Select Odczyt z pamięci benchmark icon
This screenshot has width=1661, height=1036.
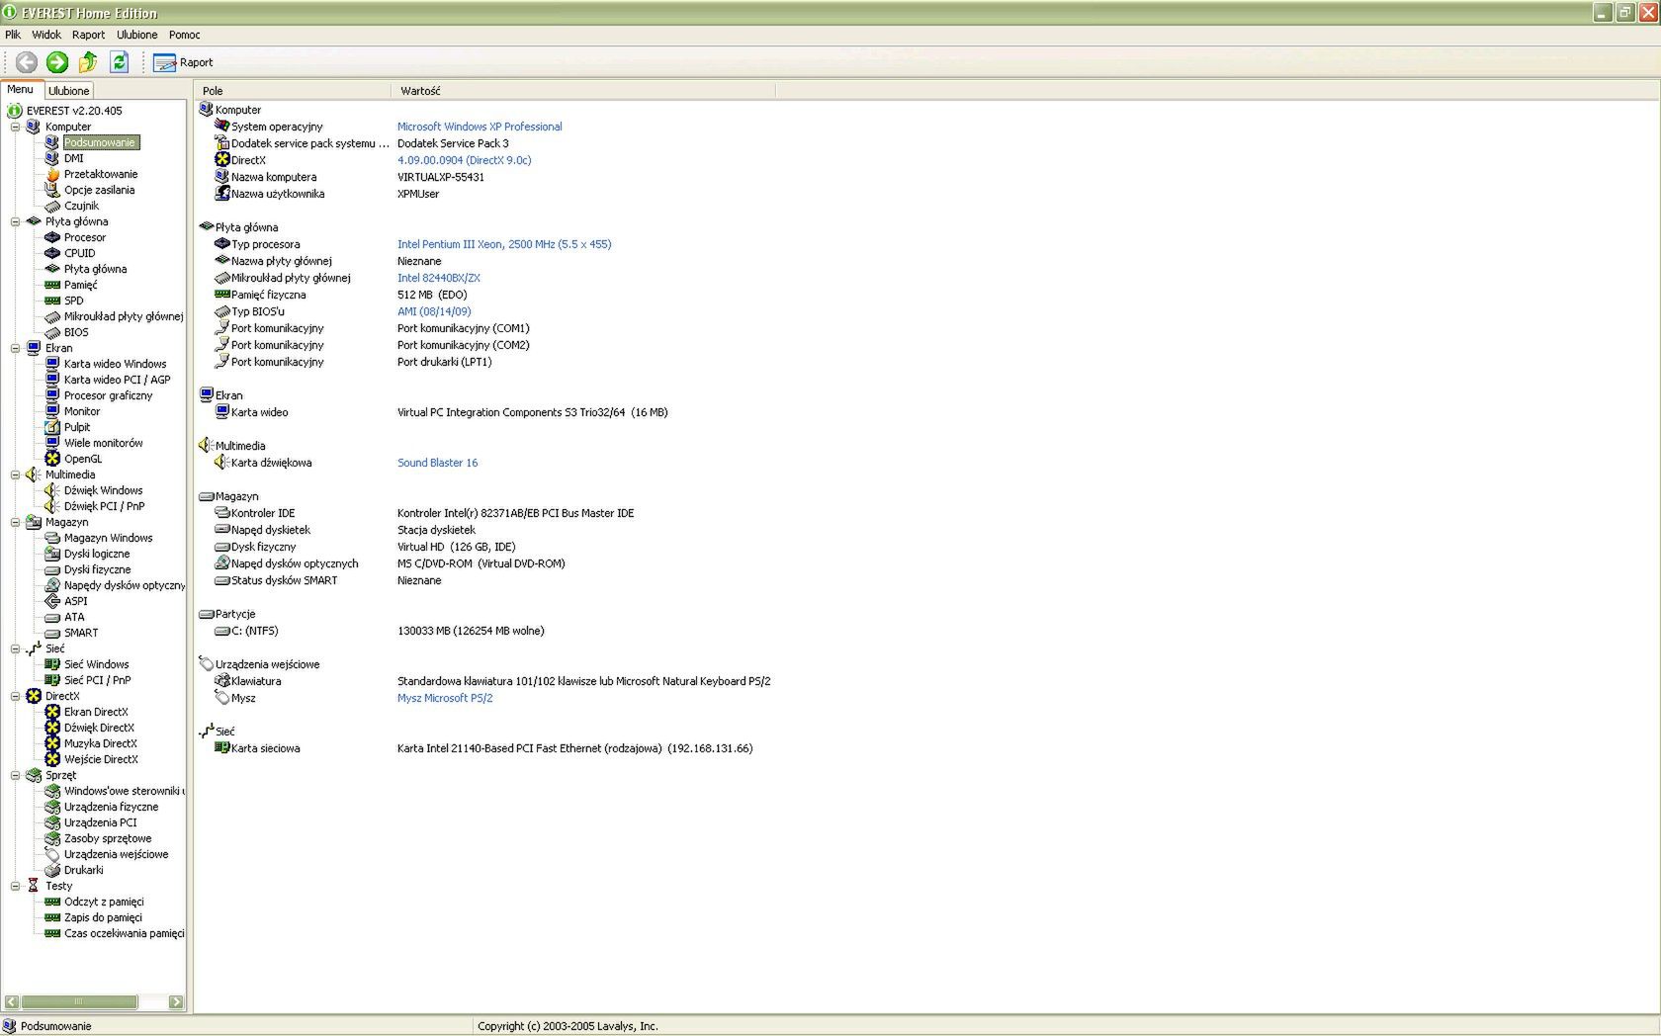tap(52, 902)
